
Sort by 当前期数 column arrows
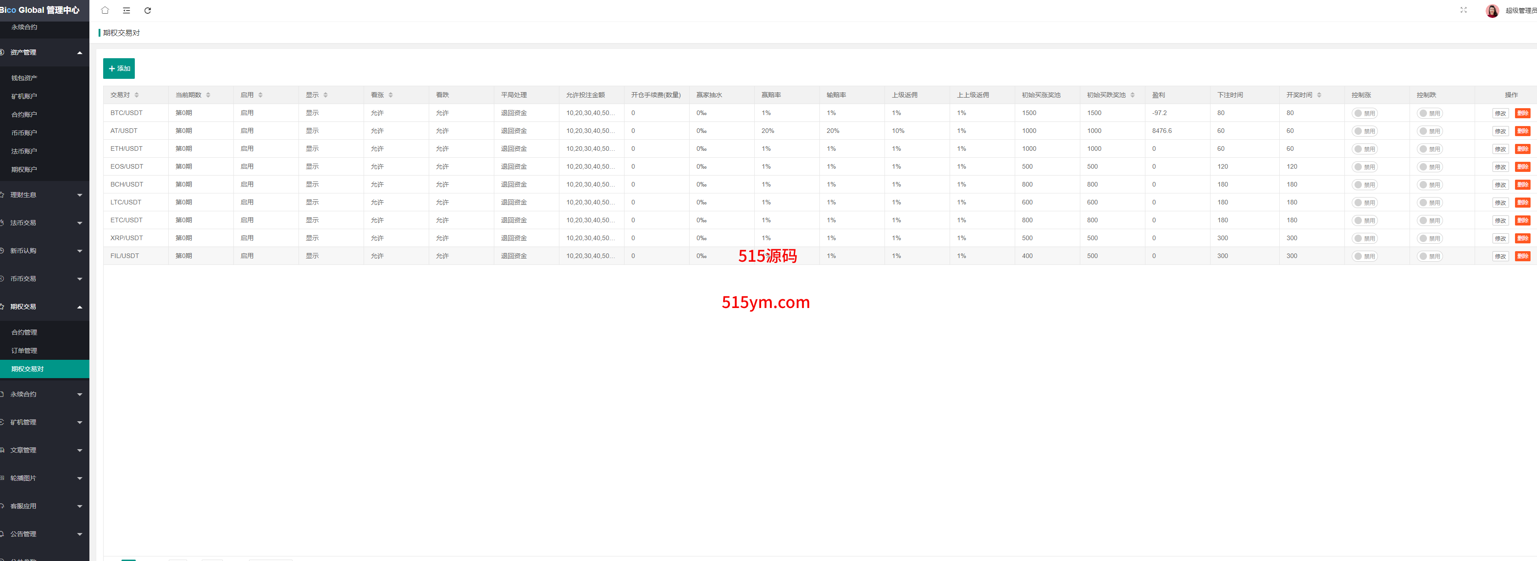[208, 95]
